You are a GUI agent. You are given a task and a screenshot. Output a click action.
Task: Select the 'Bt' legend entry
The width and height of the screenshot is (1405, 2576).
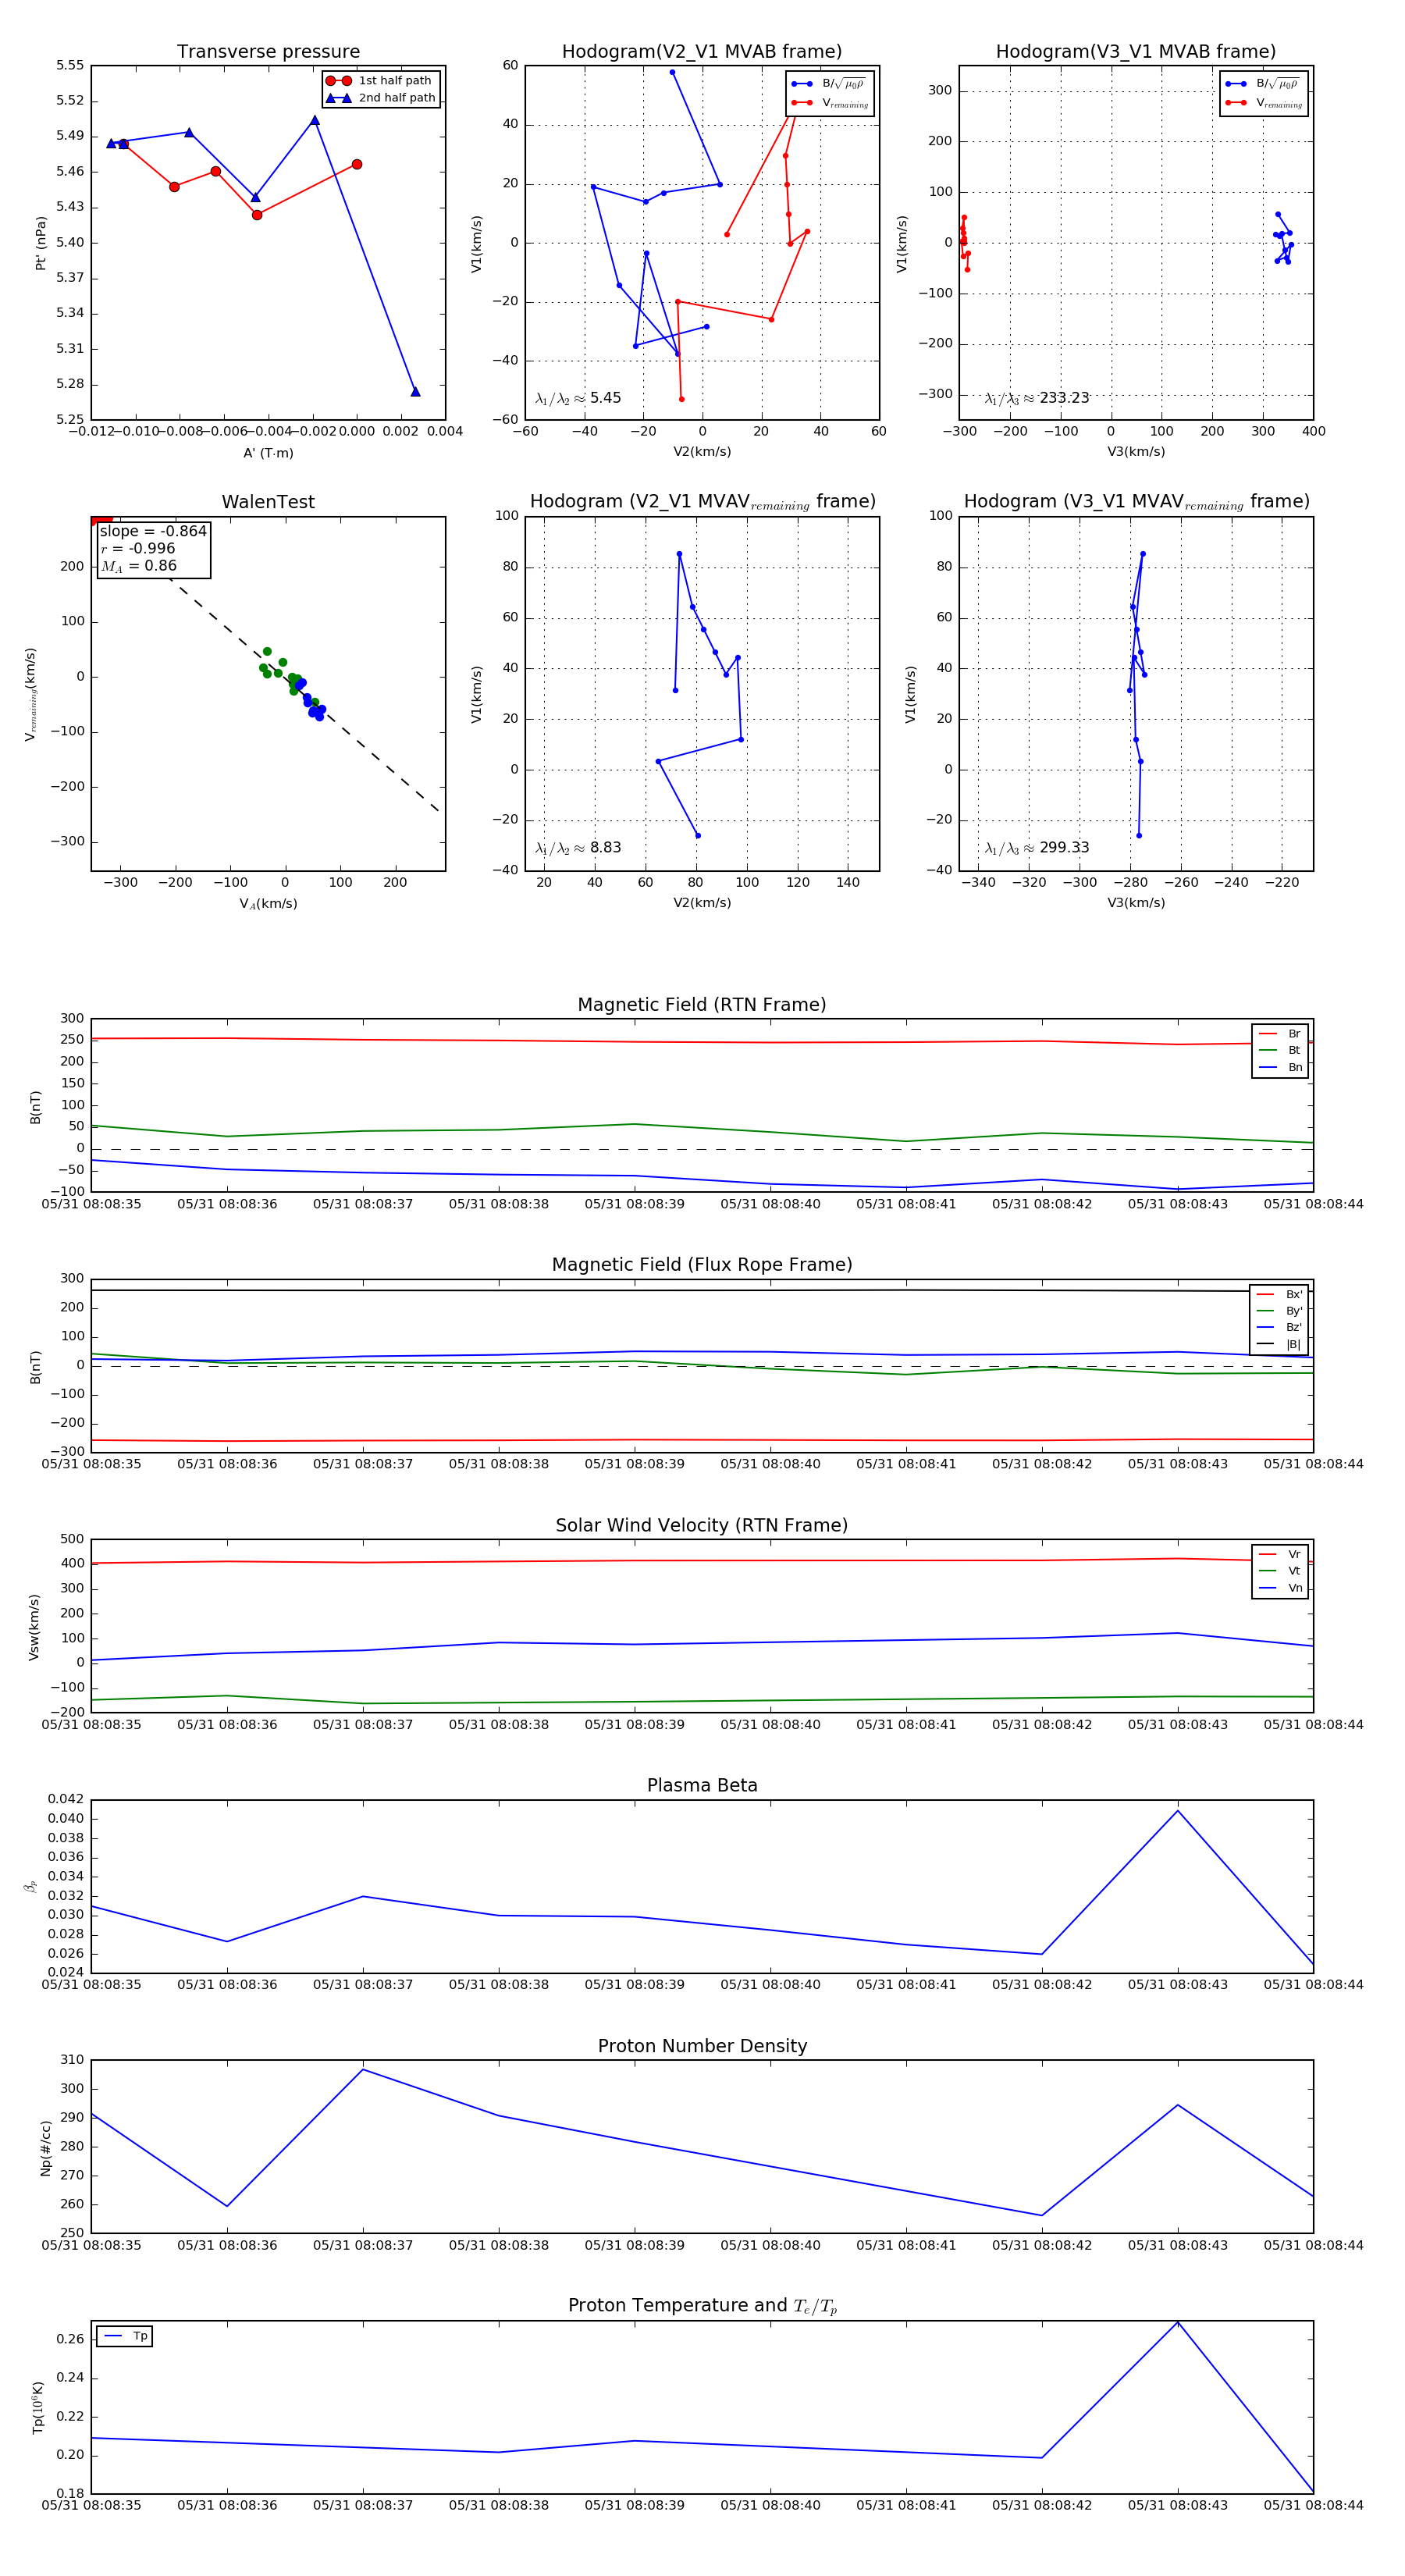pyautogui.click(x=1280, y=1050)
